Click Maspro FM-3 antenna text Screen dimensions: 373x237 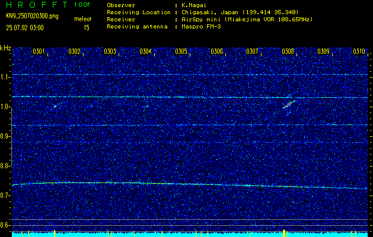click(201, 27)
